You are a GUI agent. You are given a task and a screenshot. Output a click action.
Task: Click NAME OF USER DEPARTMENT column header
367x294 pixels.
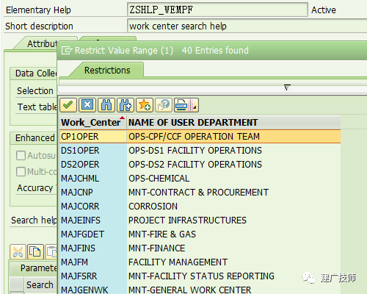pyautogui.click(x=233, y=122)
